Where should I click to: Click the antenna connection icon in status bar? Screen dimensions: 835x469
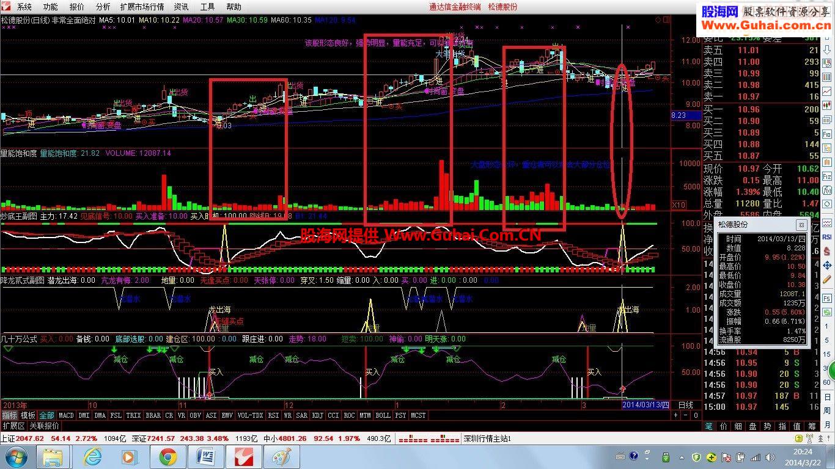click(x=809, y=438)
